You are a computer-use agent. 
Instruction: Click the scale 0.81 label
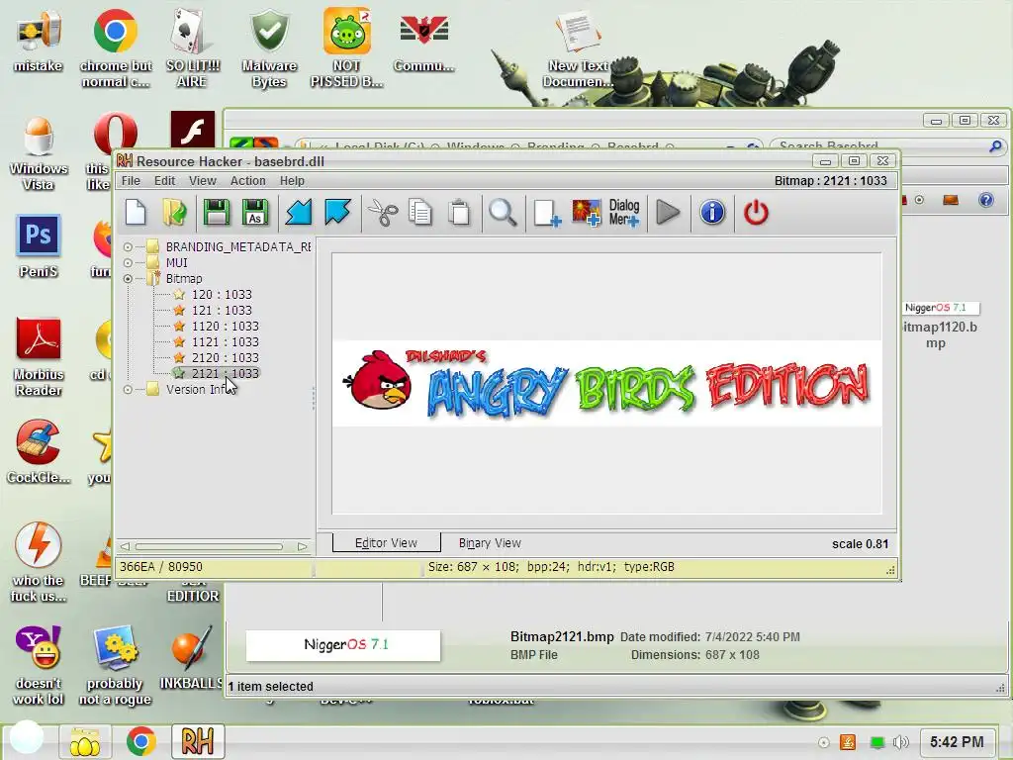(860, 544)
